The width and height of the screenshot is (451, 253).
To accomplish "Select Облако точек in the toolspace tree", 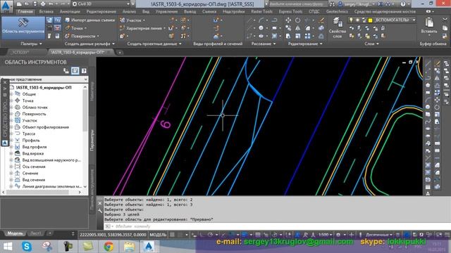I will [35, 108].
